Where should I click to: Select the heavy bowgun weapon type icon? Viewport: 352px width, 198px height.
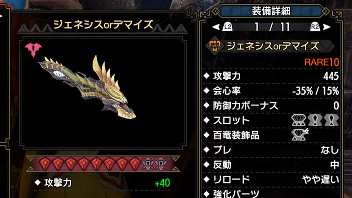click(214, 45)
